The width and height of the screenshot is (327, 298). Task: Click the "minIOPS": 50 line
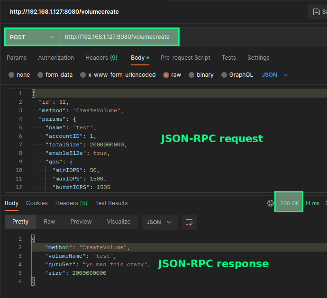tap(76, 171)
